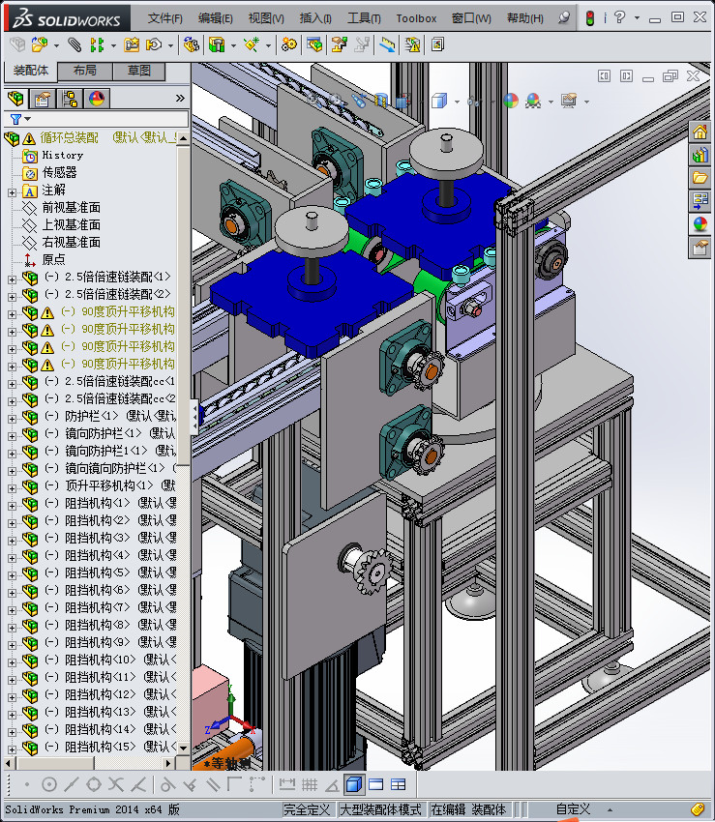Open the ConfigurationManager panel tab

coord(70,98)
